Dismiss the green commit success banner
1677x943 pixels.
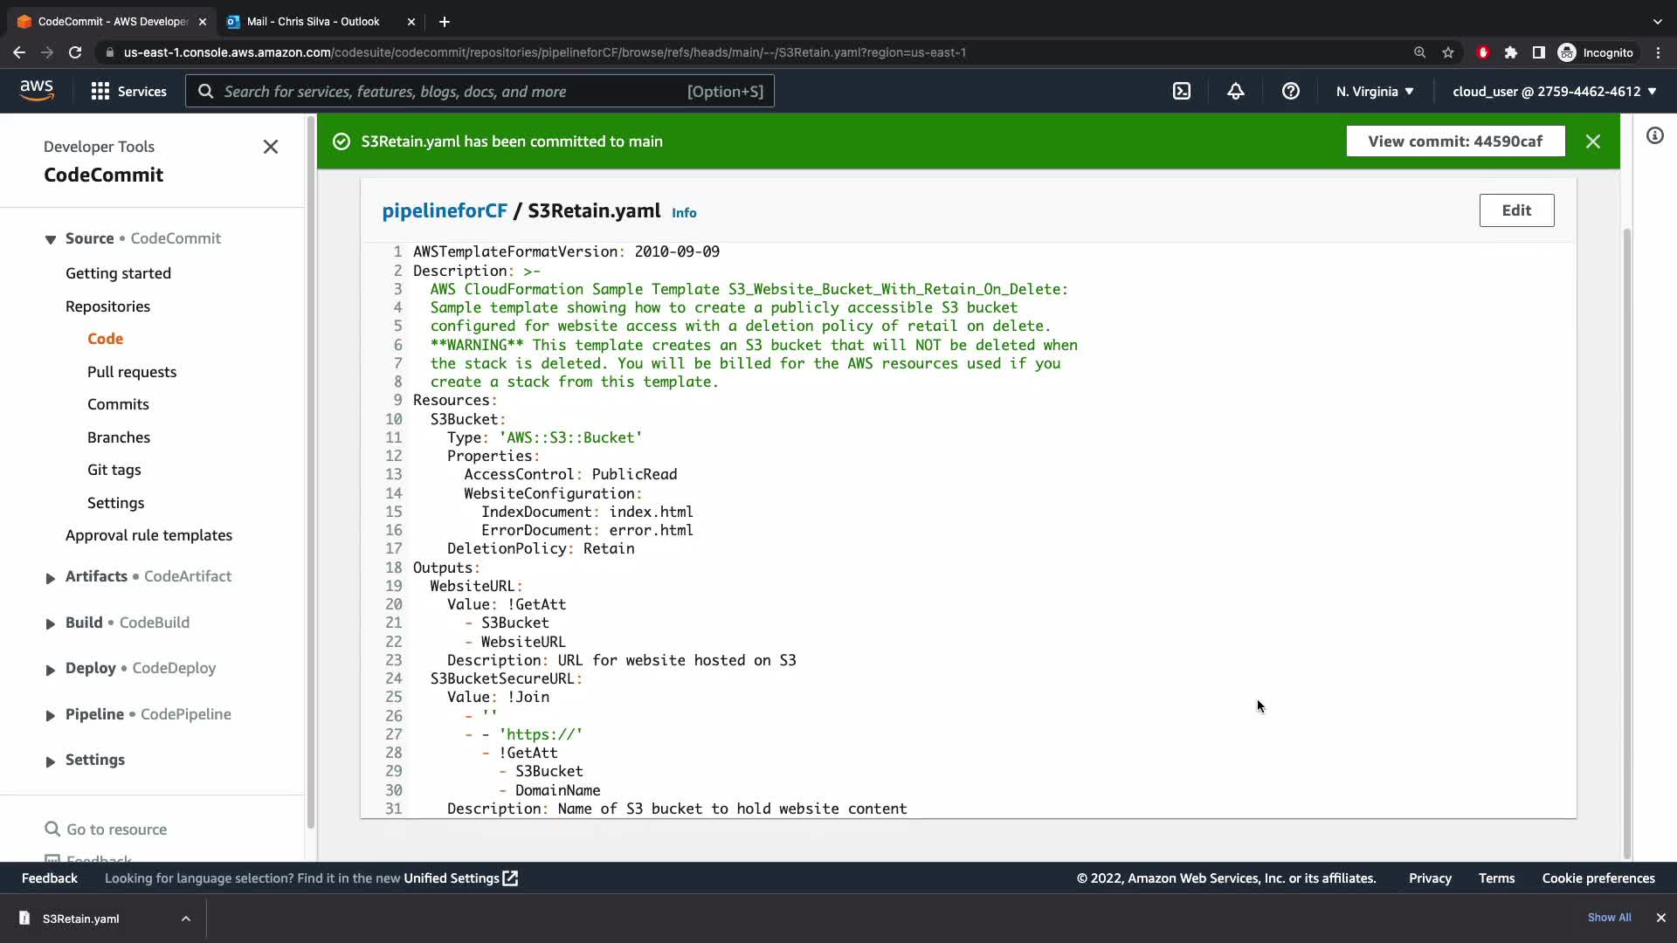[1592, 141]
